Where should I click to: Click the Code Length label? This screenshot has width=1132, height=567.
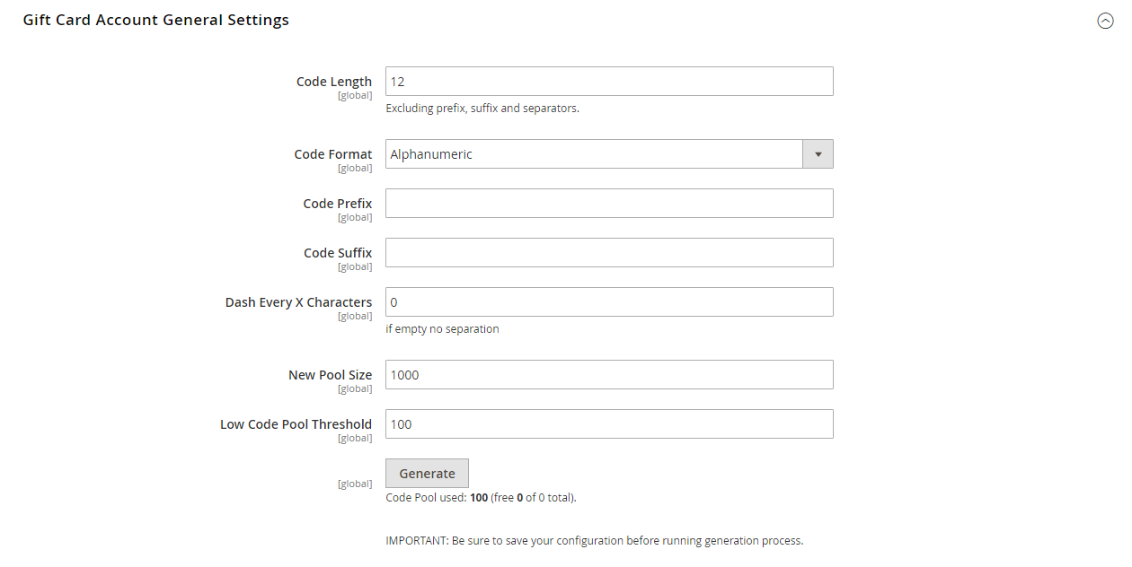click(x=334, y=82)
